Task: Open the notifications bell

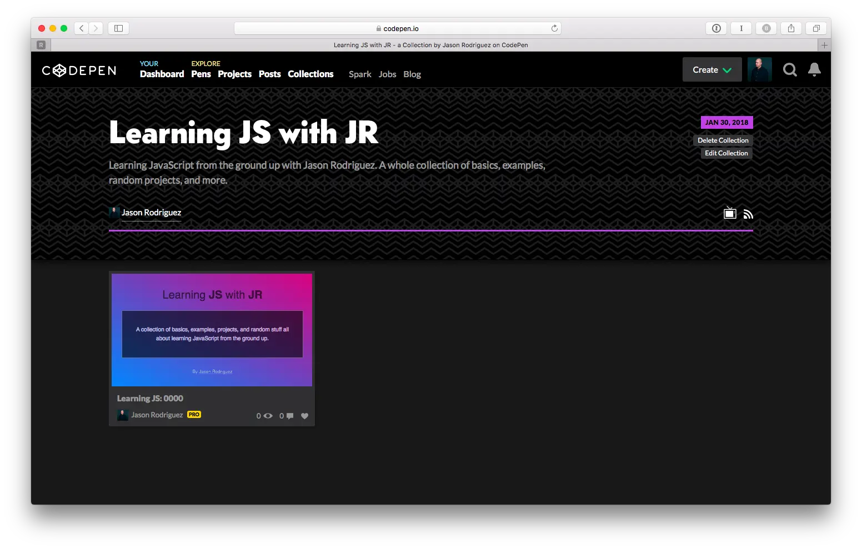Action: pyautogui.click(x=814, y=69)
